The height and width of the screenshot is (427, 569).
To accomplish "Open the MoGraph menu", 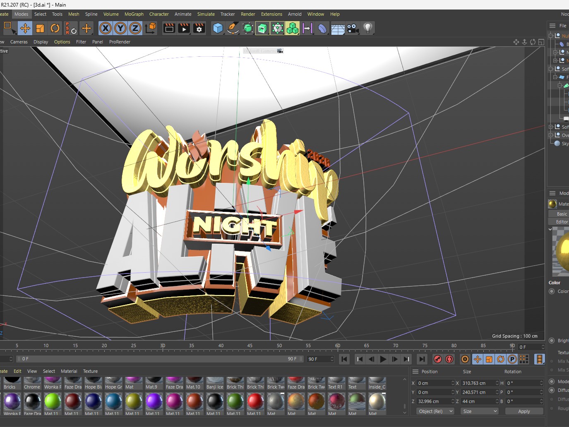I will pos(134,14).
